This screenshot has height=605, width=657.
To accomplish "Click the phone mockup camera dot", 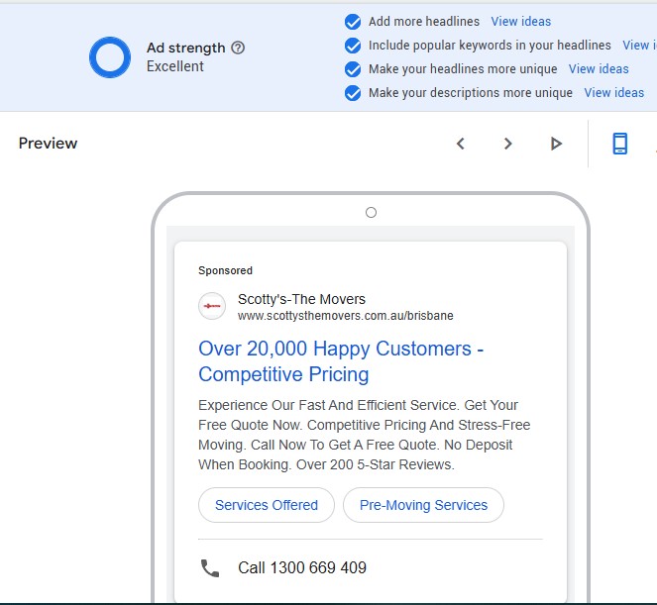I will coord(371,213).
